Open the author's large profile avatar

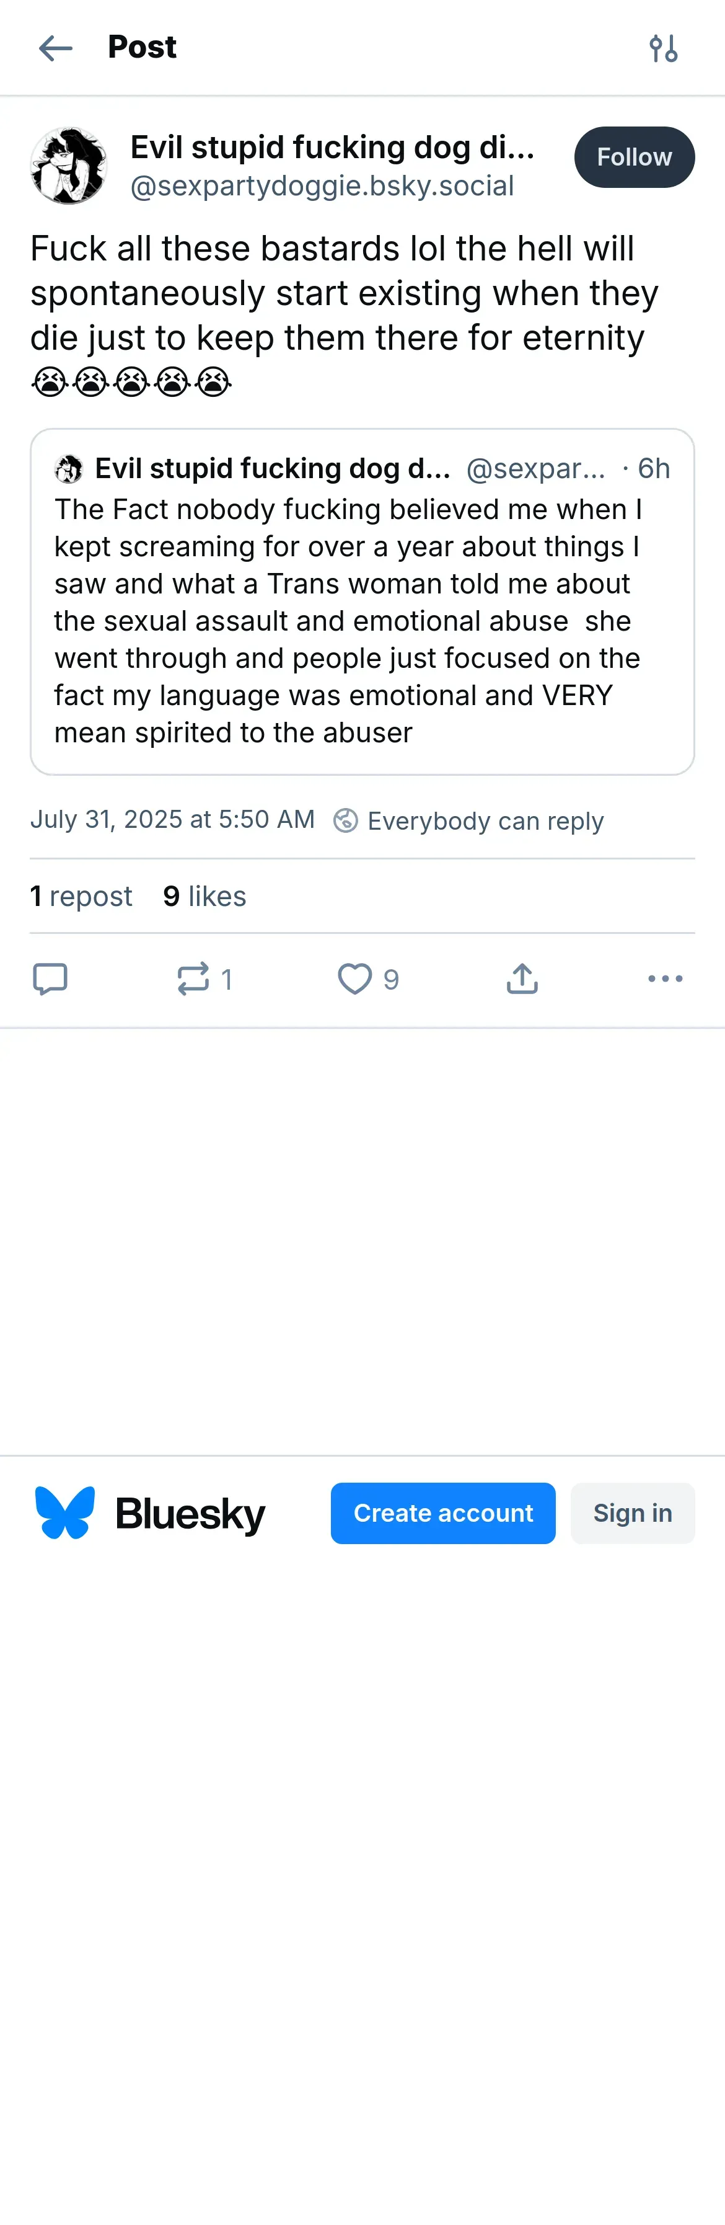69,166
